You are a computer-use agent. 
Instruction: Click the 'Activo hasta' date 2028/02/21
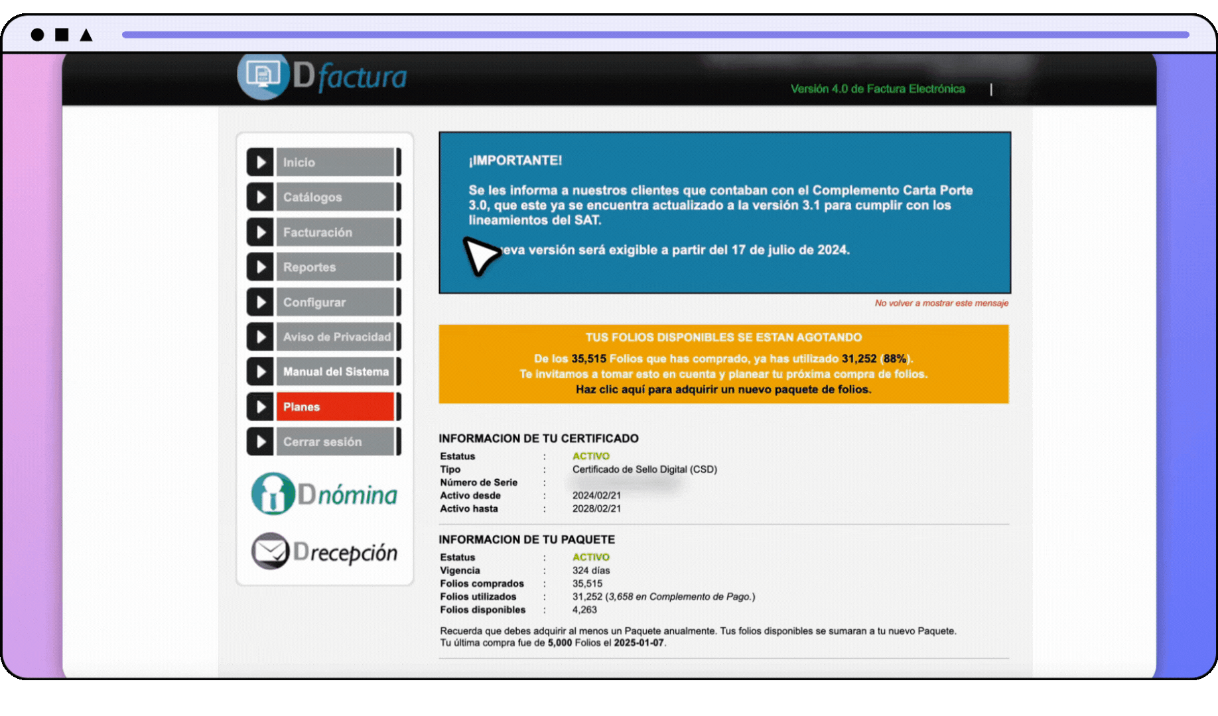[x=596, y=508]
